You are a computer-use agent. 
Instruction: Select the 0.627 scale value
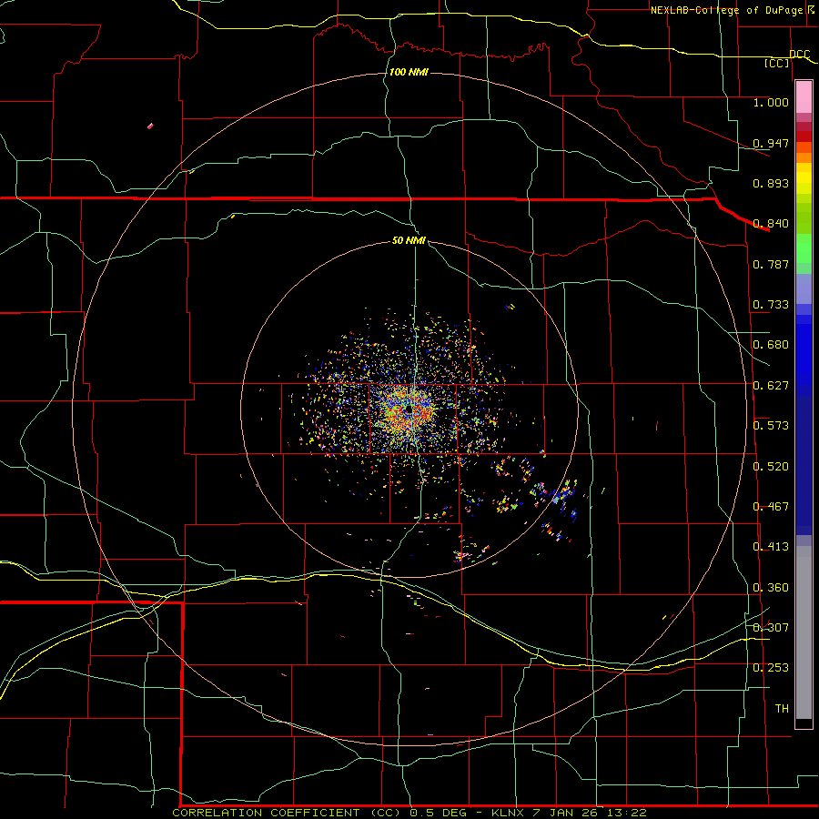(x=771, y=386)
